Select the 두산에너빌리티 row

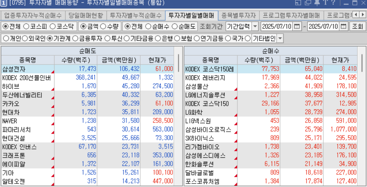(88, 95)
